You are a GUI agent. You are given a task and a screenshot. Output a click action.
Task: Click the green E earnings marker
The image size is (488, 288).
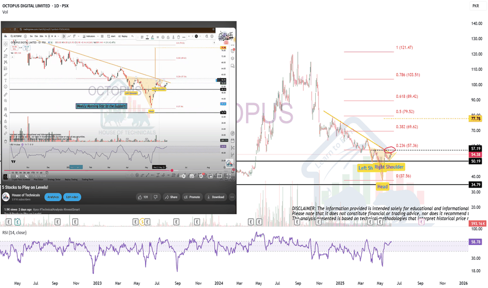pos(17,221)
